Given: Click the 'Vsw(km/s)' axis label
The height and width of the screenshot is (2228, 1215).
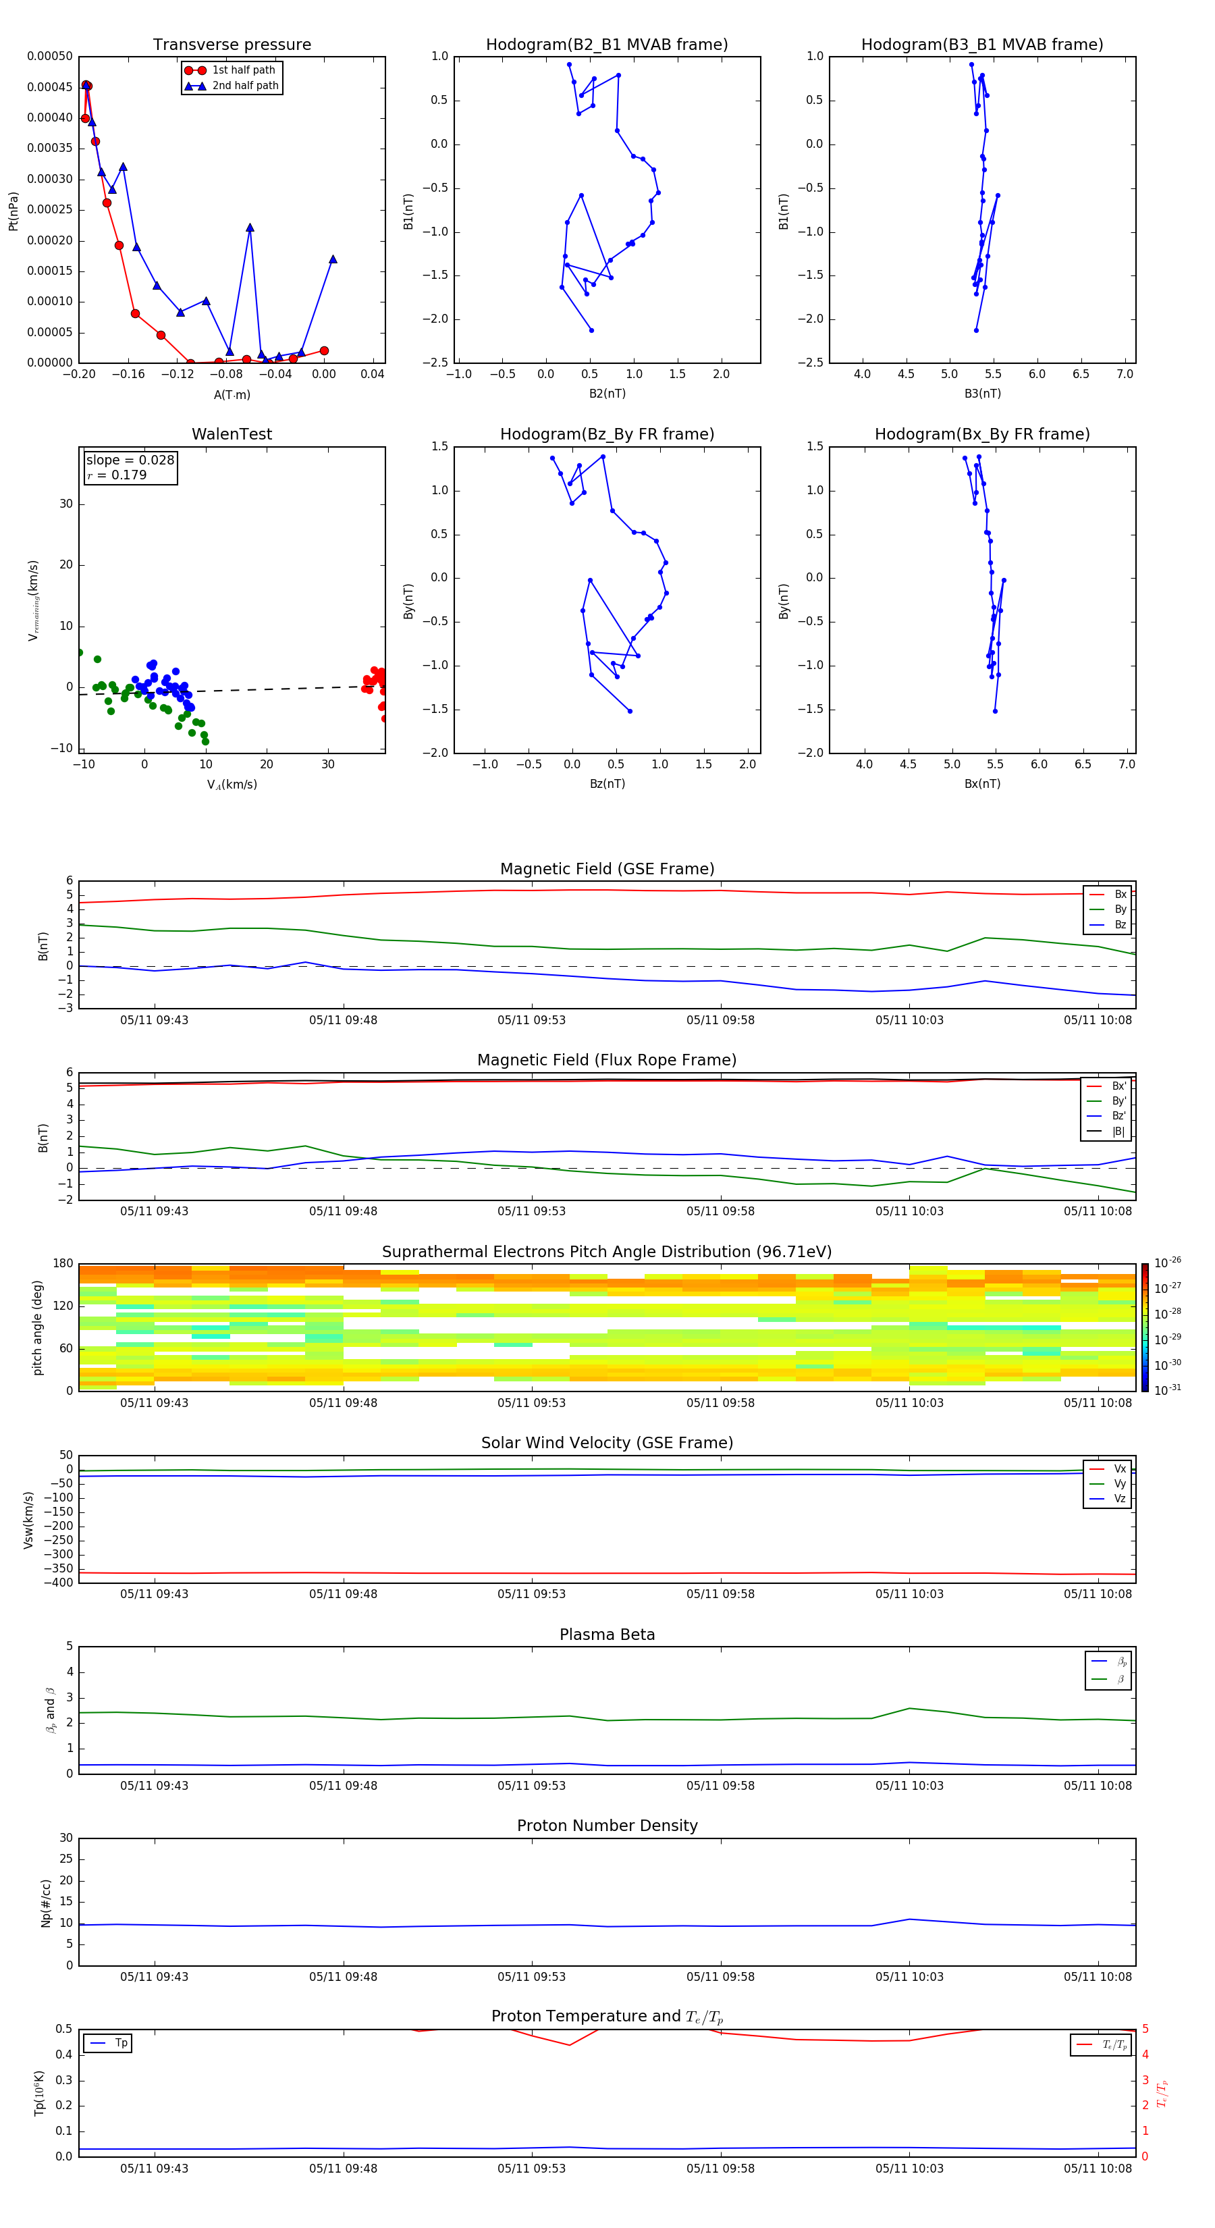Looking at the screenshot, I should pyautogui.click(x=28, y=1520).
